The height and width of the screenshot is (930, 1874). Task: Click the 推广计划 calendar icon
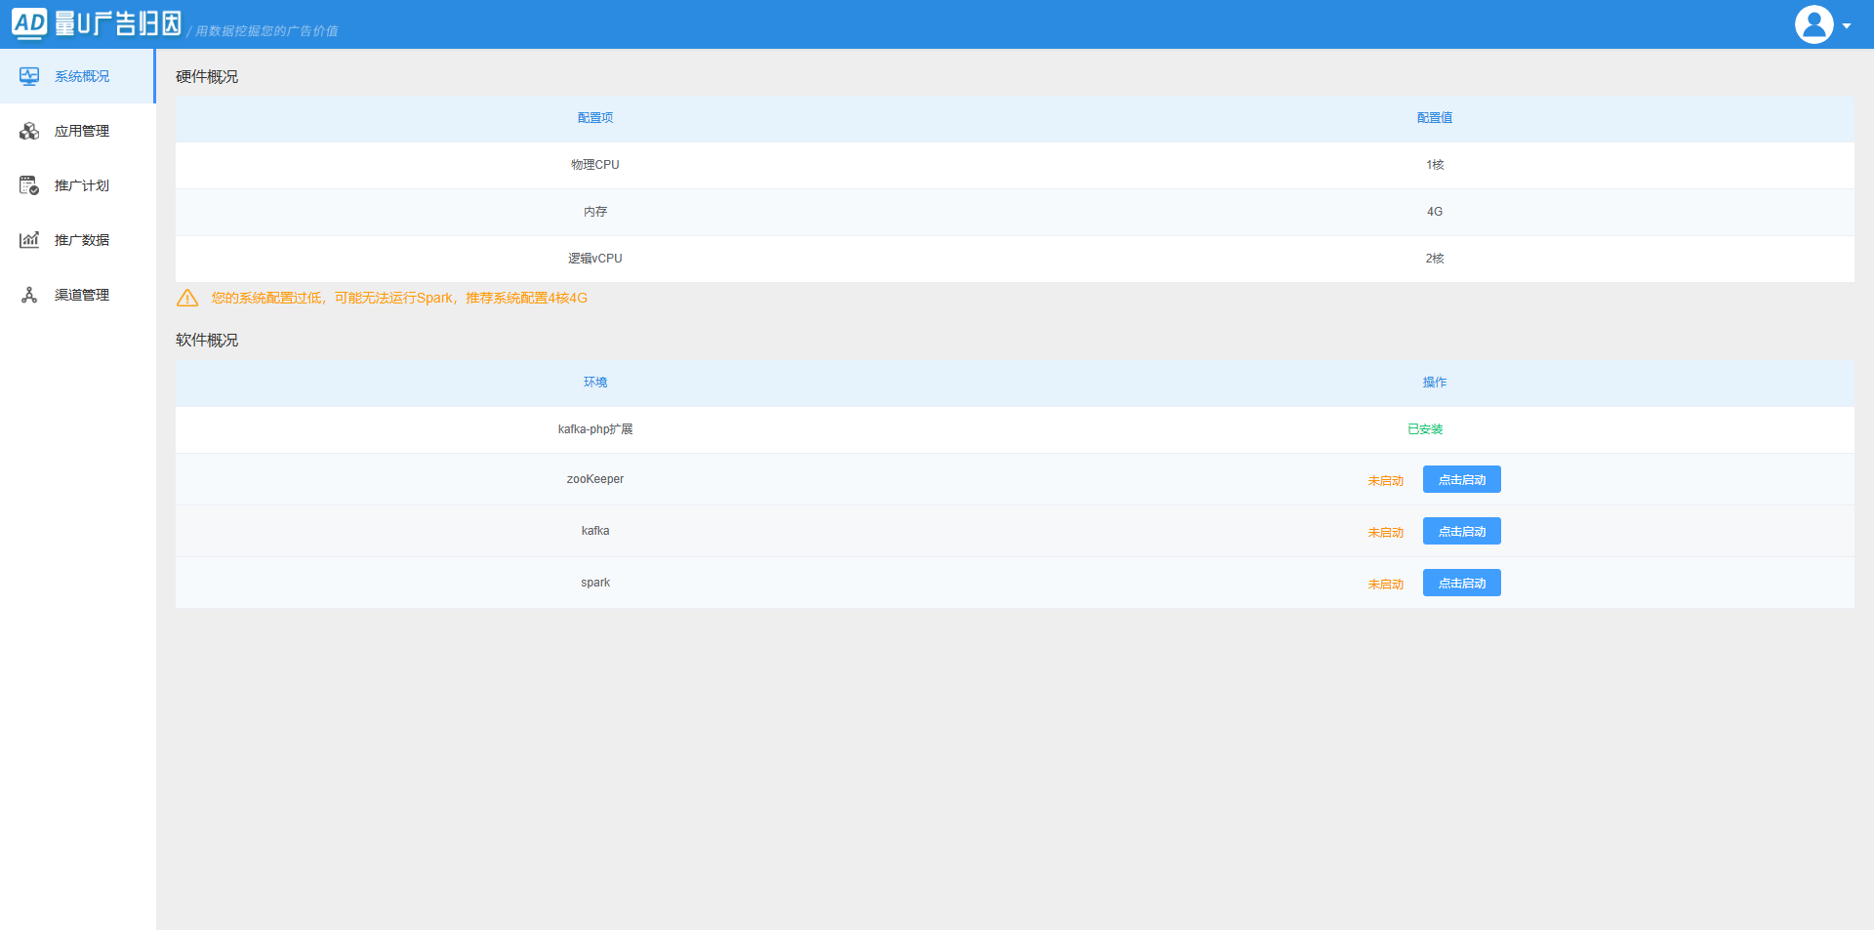[x=29, y=185]
